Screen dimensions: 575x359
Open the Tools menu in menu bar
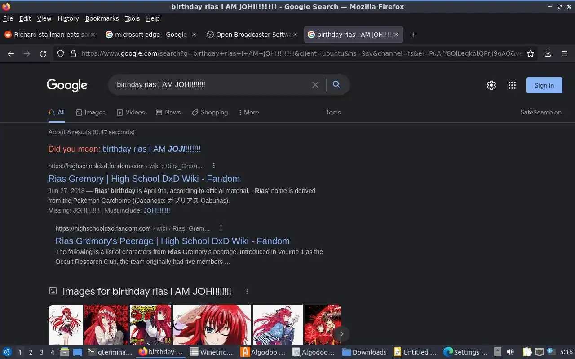[133, 18]
